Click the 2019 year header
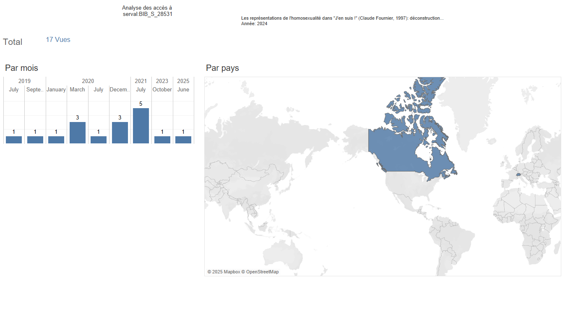Viewport: 573px width, 322px height. coord(24,81)
